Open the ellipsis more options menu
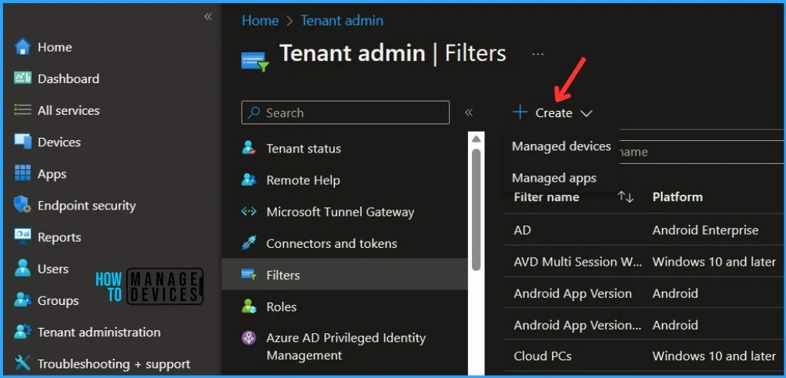786x378 pixels. 538,54
